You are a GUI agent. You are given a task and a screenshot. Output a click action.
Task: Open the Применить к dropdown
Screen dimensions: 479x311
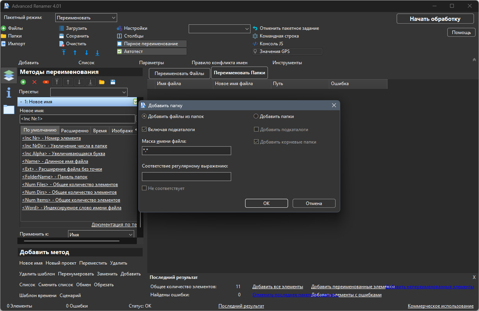tap(101, 234)
